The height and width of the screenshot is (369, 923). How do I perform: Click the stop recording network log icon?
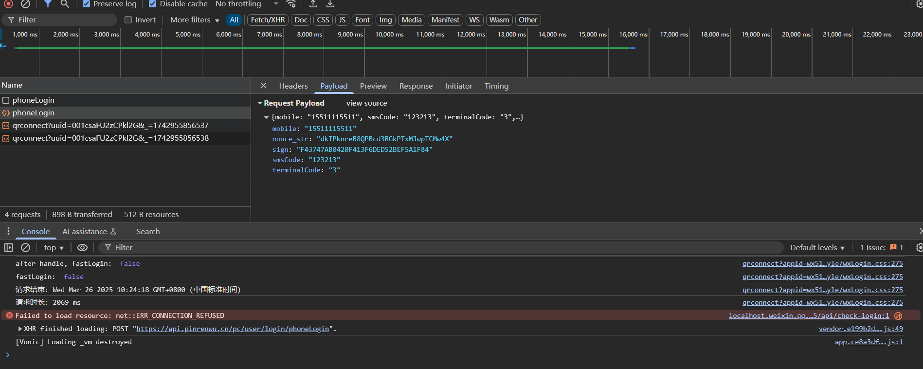tap(8, 4)
